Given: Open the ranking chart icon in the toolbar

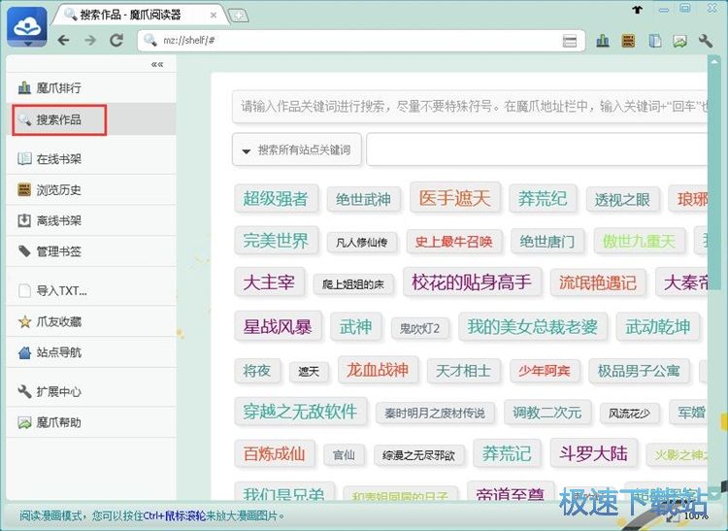Looking at the screenshot, I should point(603,41).
